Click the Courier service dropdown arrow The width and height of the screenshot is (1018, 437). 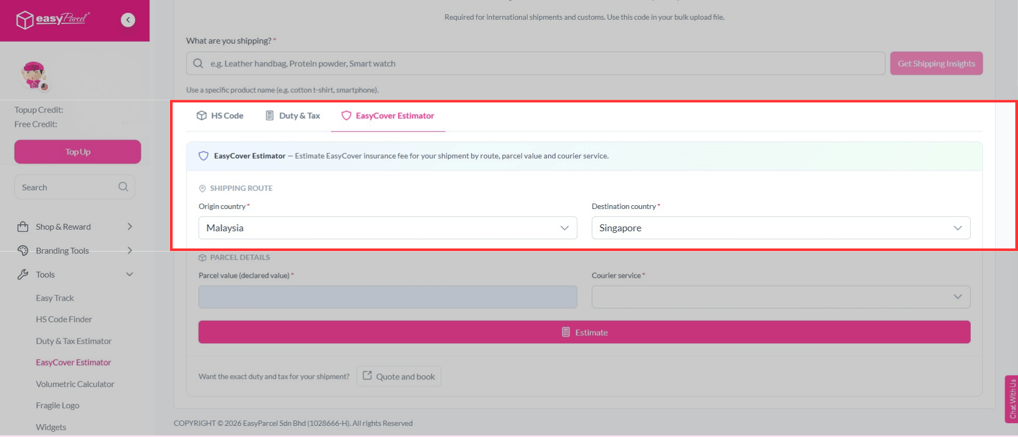pos(958,297)
